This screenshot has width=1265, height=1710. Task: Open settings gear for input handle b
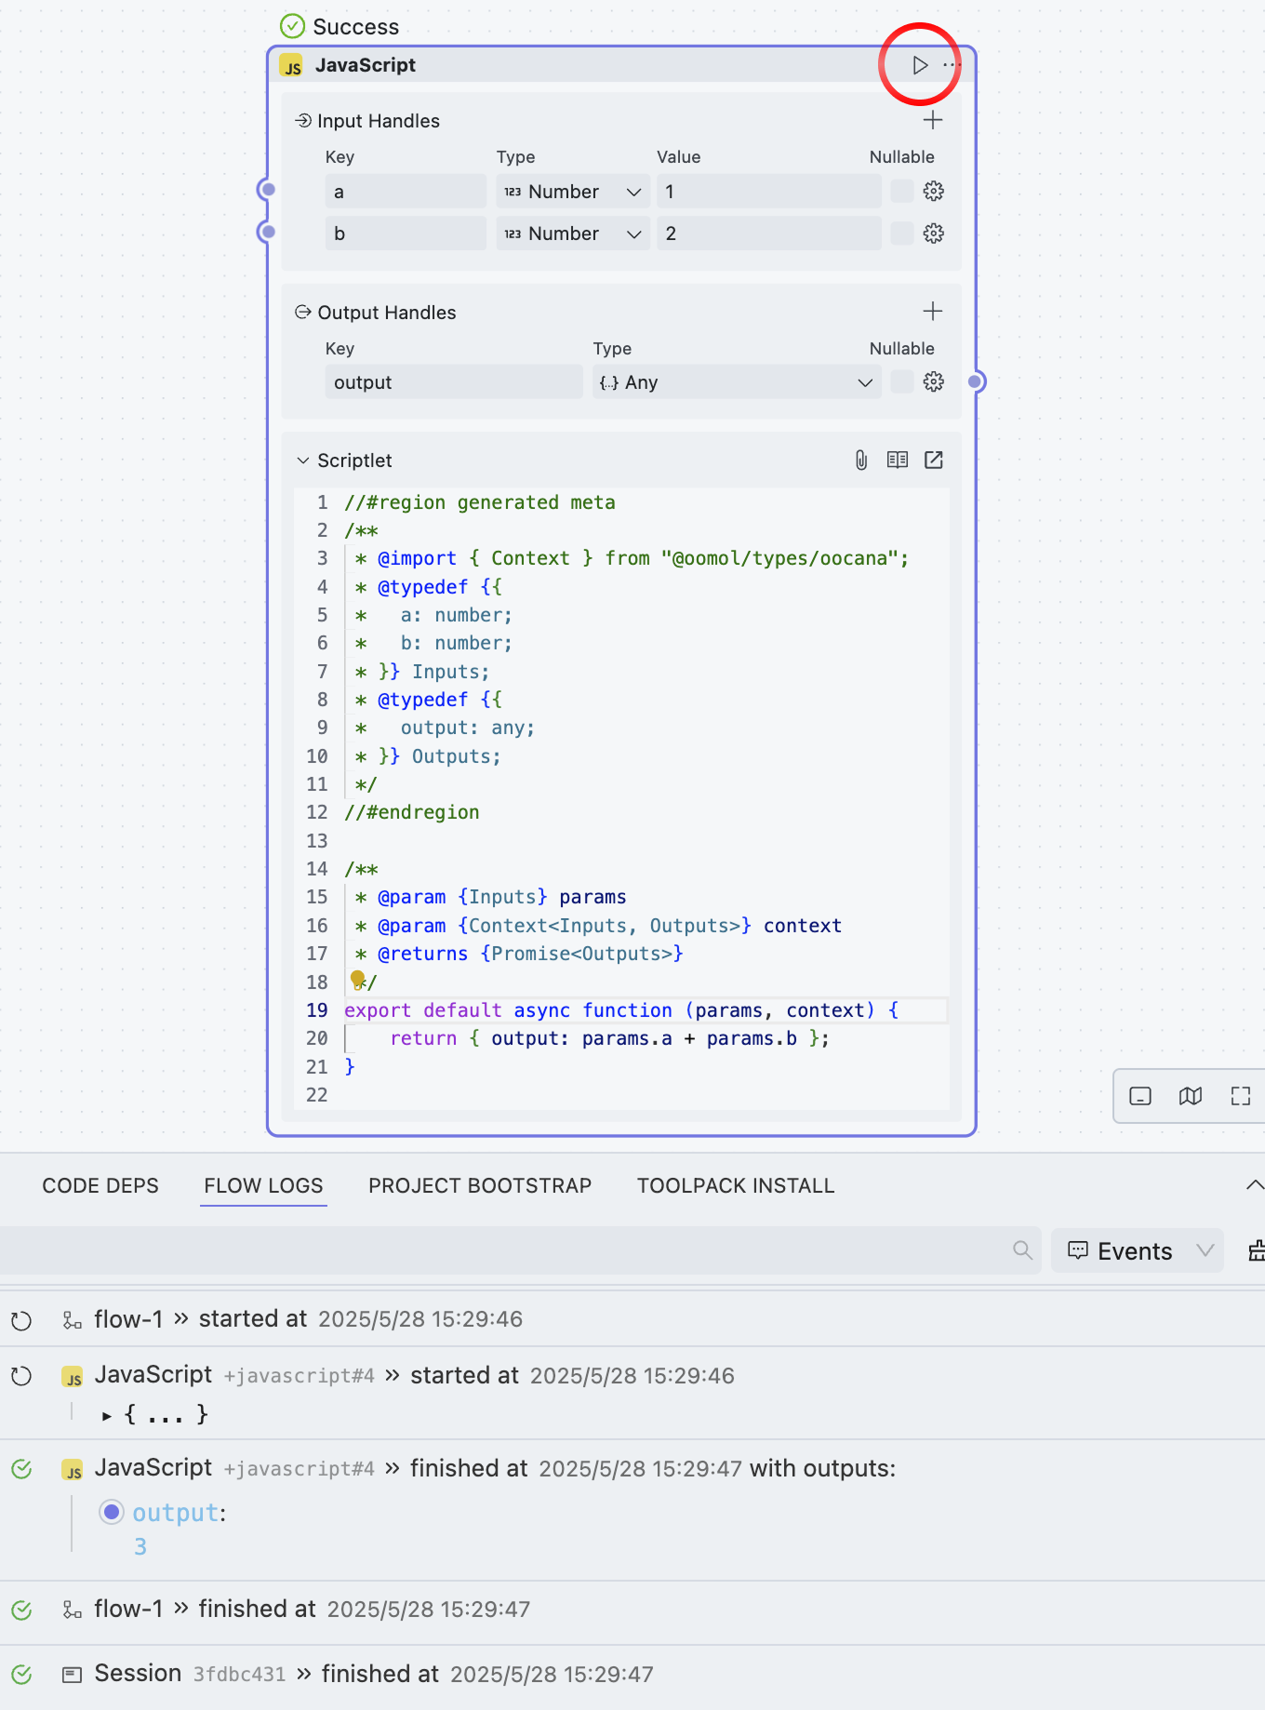click(x=933, y=234)
